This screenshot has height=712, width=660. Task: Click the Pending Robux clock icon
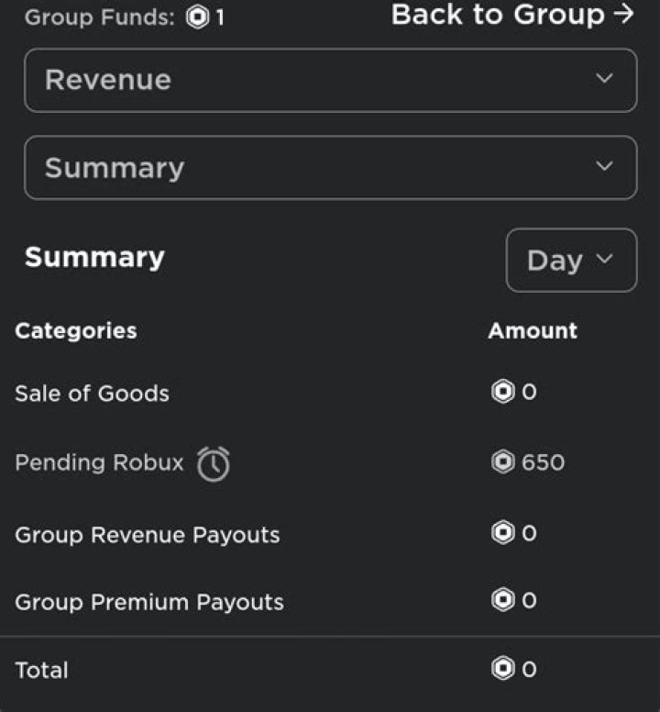214,463
